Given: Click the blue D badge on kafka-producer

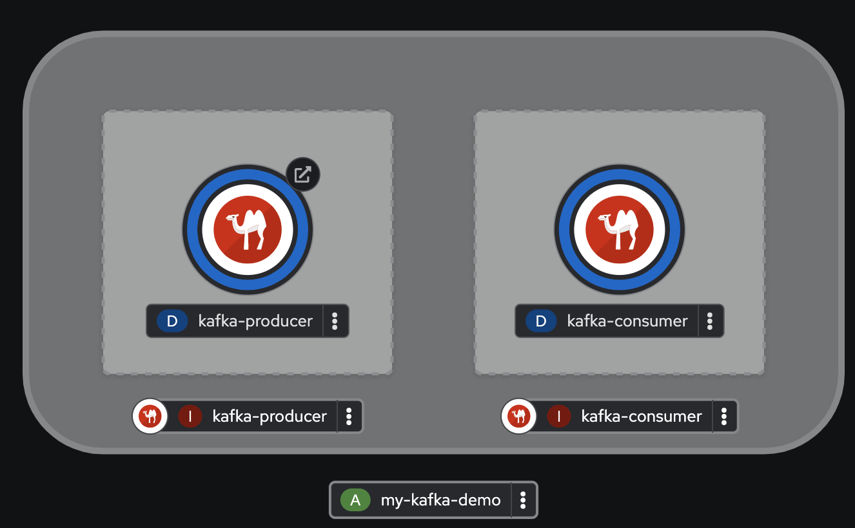Looking at the screenshot, I should (171, 321).
